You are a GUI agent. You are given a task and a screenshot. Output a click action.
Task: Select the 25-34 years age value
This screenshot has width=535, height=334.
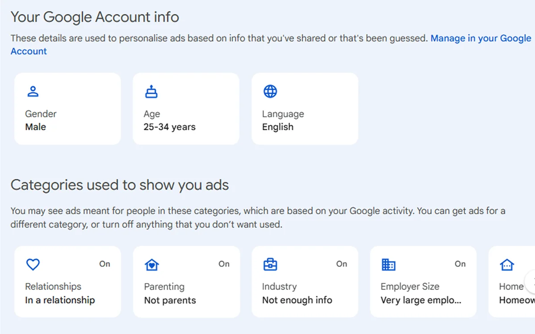click(169, 127)
